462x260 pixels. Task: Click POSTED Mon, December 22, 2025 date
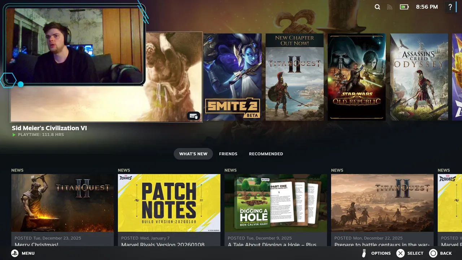pyautogui.click(x=368, y=238)
